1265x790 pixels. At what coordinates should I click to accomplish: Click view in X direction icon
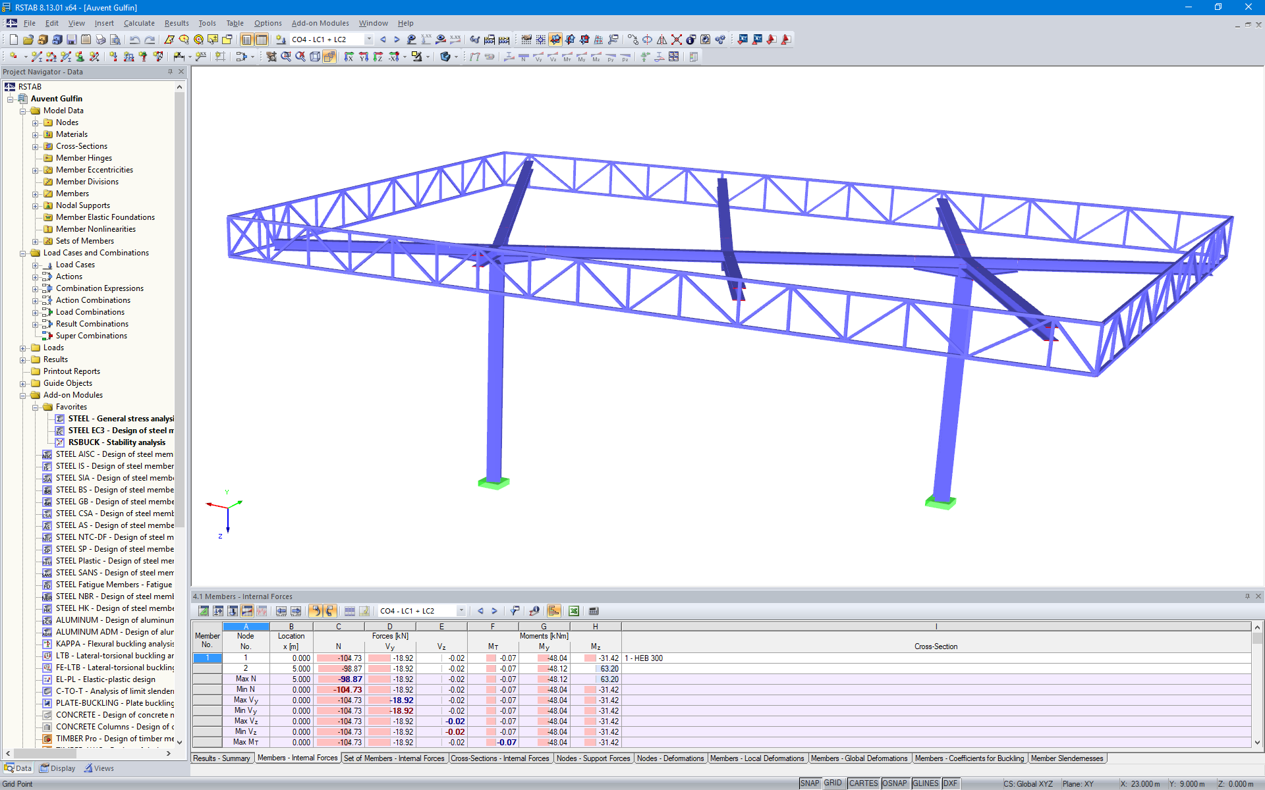point(349,57)
